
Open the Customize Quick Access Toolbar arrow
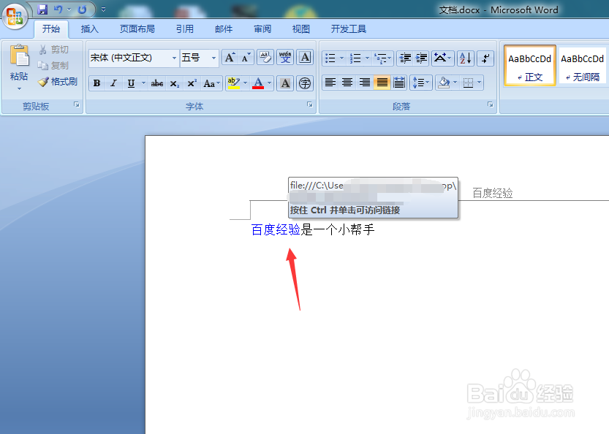click(103, 9)
